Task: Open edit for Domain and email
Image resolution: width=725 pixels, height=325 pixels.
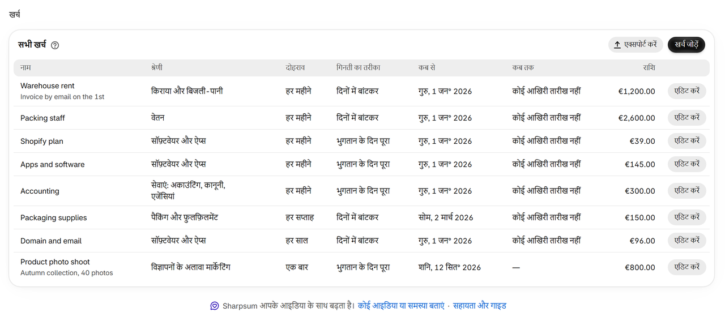Action: pyautogui.click(x=687, y=241)
